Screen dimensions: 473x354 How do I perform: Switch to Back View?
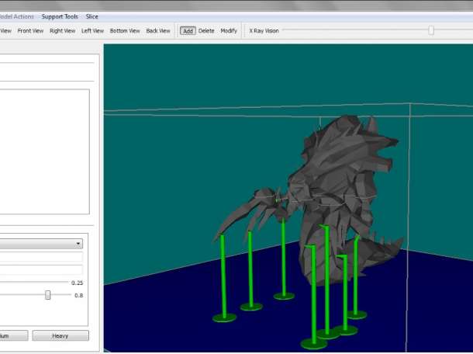click(x=157, y=31)
